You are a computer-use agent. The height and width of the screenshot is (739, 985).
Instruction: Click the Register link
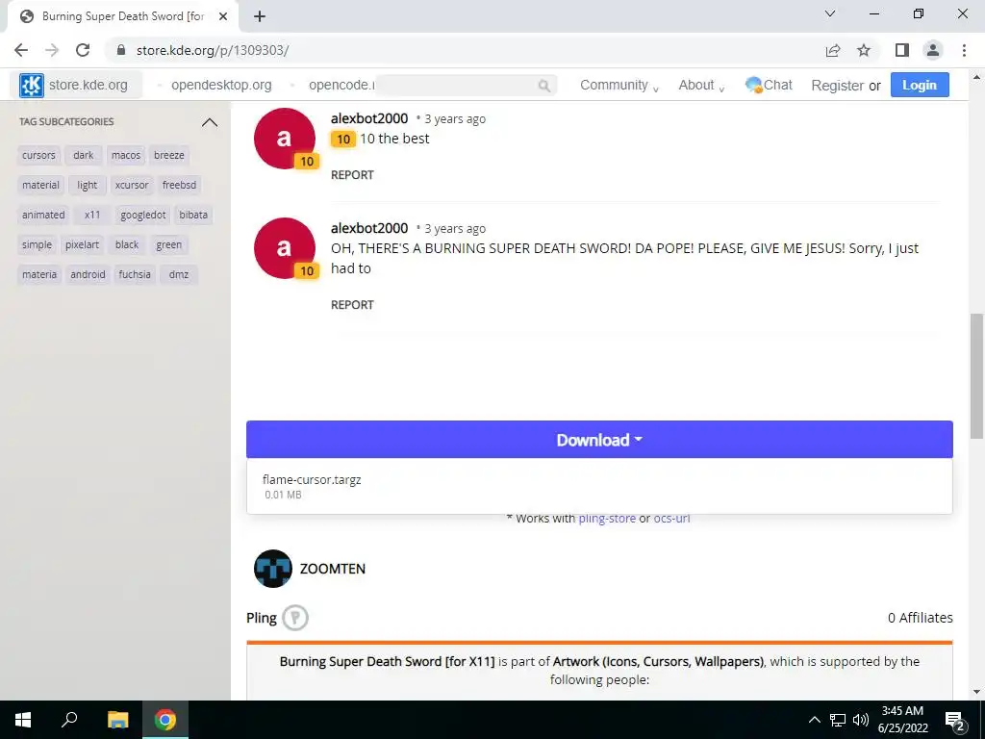click(x=838, y=86)
